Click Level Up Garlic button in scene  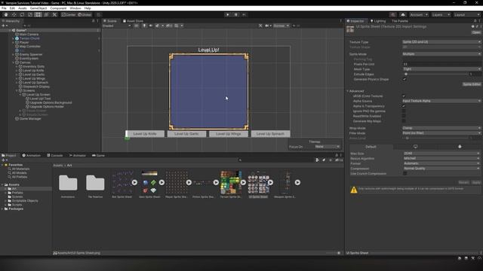tap(186, 134)
